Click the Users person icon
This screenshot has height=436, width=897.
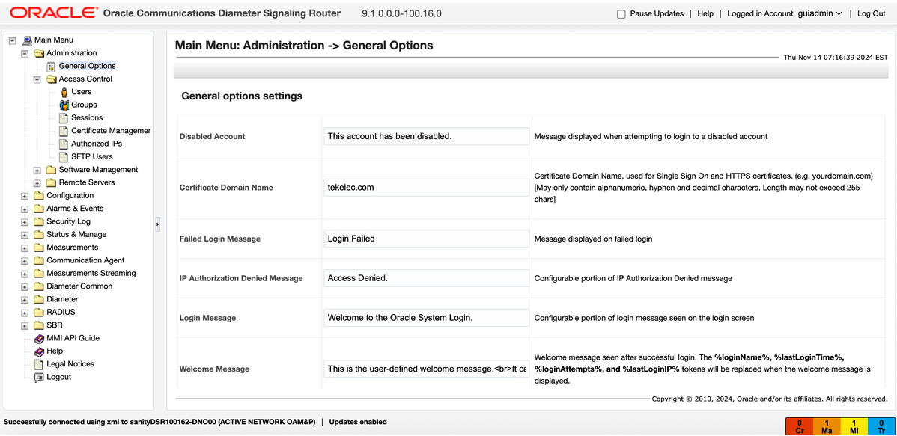64,92
